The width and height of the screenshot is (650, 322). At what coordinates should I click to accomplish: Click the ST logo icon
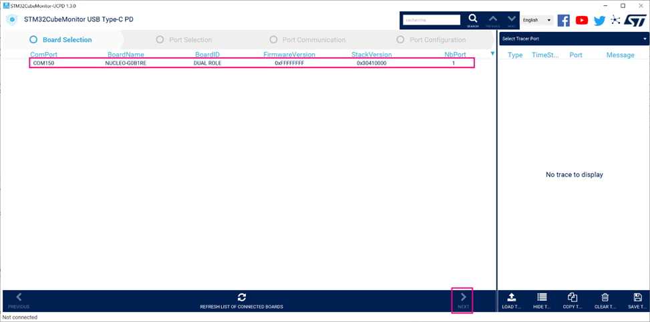coord(635,20)
